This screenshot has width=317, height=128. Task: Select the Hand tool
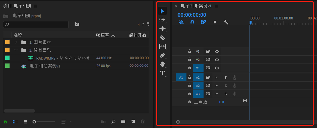point(162,64)
